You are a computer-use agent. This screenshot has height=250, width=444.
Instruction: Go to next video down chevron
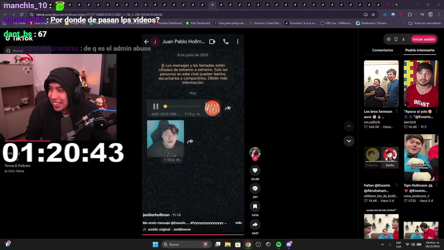point(349,141)
